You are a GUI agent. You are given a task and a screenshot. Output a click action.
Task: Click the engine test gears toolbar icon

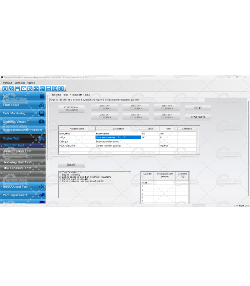30,88
